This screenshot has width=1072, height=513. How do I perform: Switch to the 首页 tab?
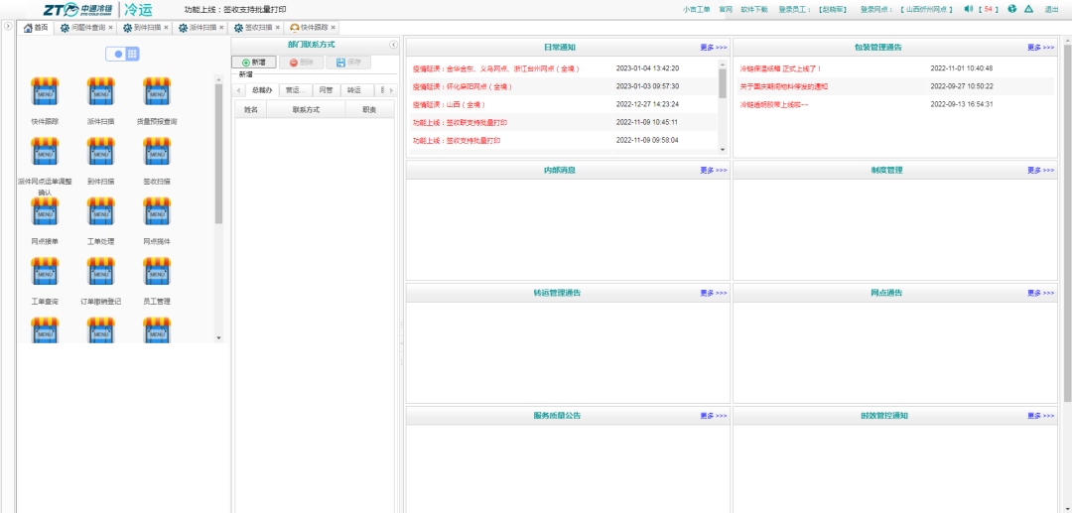point(36,28)
